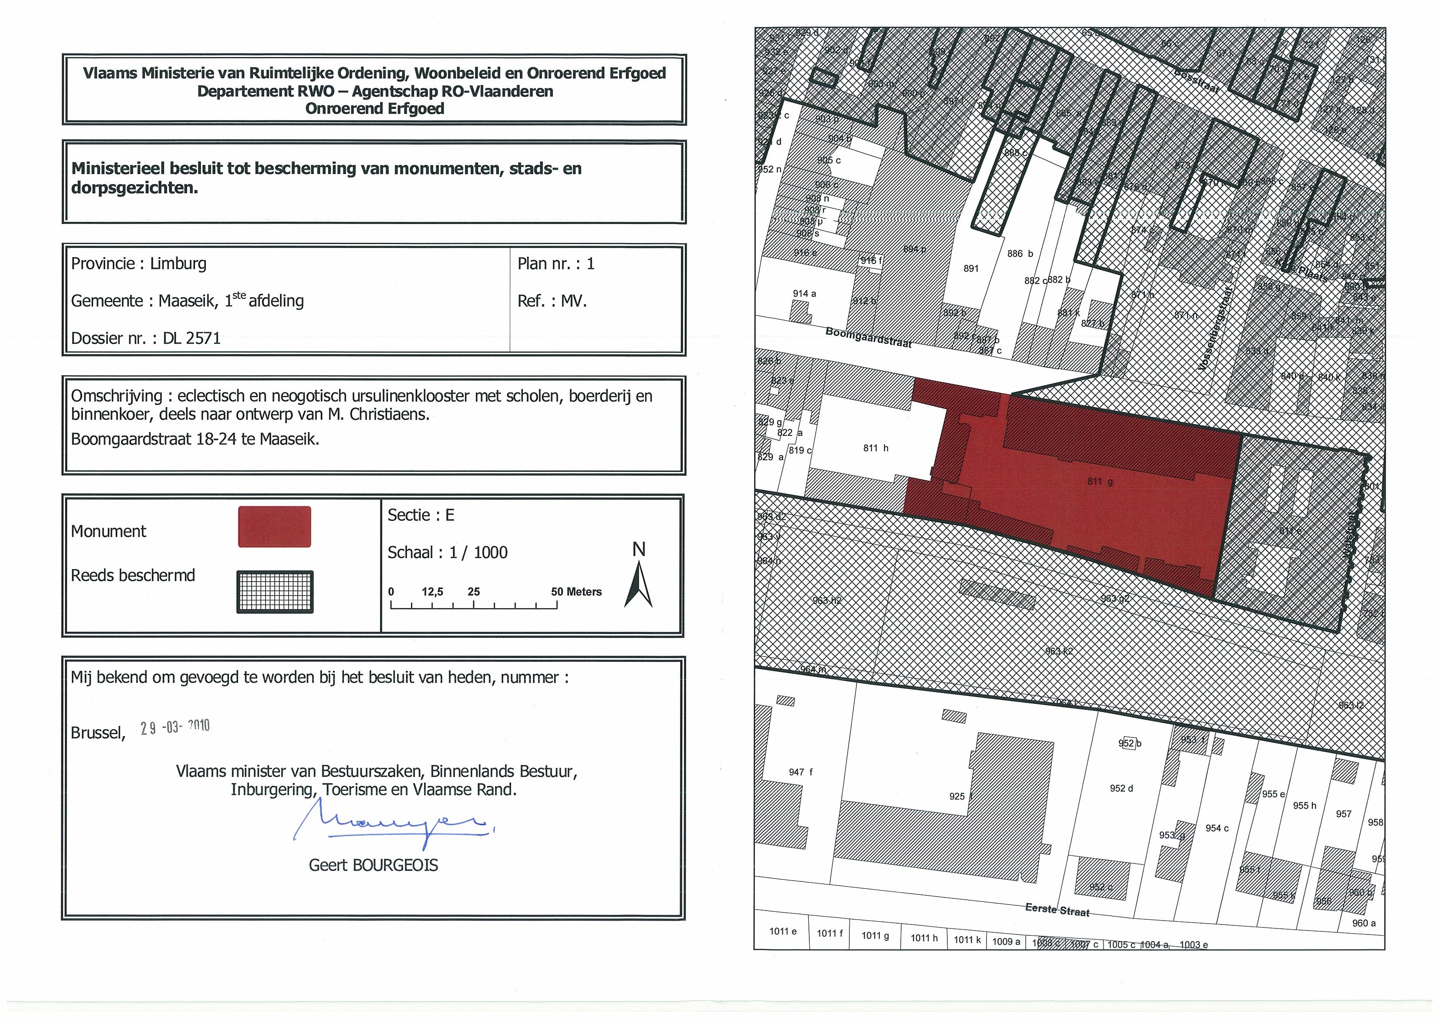Click parcel 914 a label

pos(804,294)
